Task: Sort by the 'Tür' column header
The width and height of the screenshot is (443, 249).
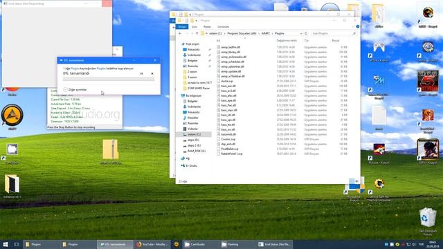Action: coord(306,41)
